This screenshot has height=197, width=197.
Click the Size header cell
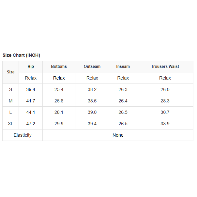tap(11, 72)
